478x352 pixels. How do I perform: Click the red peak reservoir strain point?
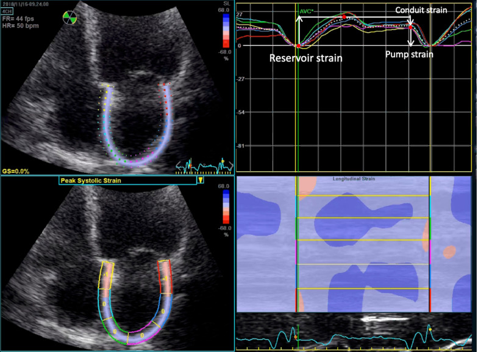click(345, 17)
